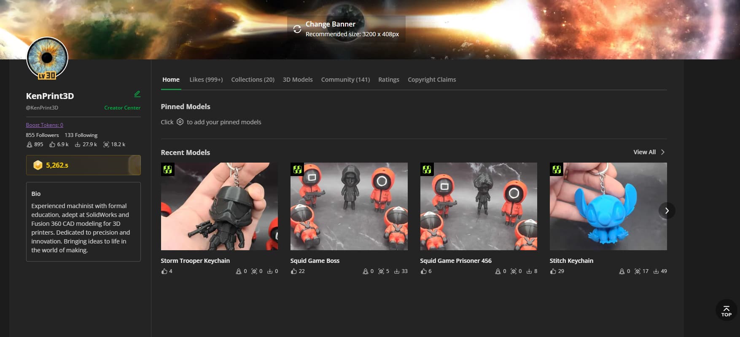Open the Stitch Keychain thumbnail
740x337 pixels.
pos(608,206)
